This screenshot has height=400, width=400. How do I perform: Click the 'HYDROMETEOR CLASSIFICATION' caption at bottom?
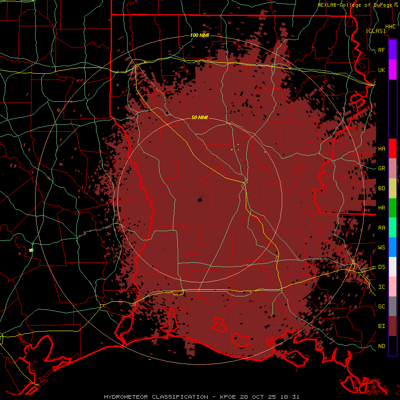click(x=156, y=397)
